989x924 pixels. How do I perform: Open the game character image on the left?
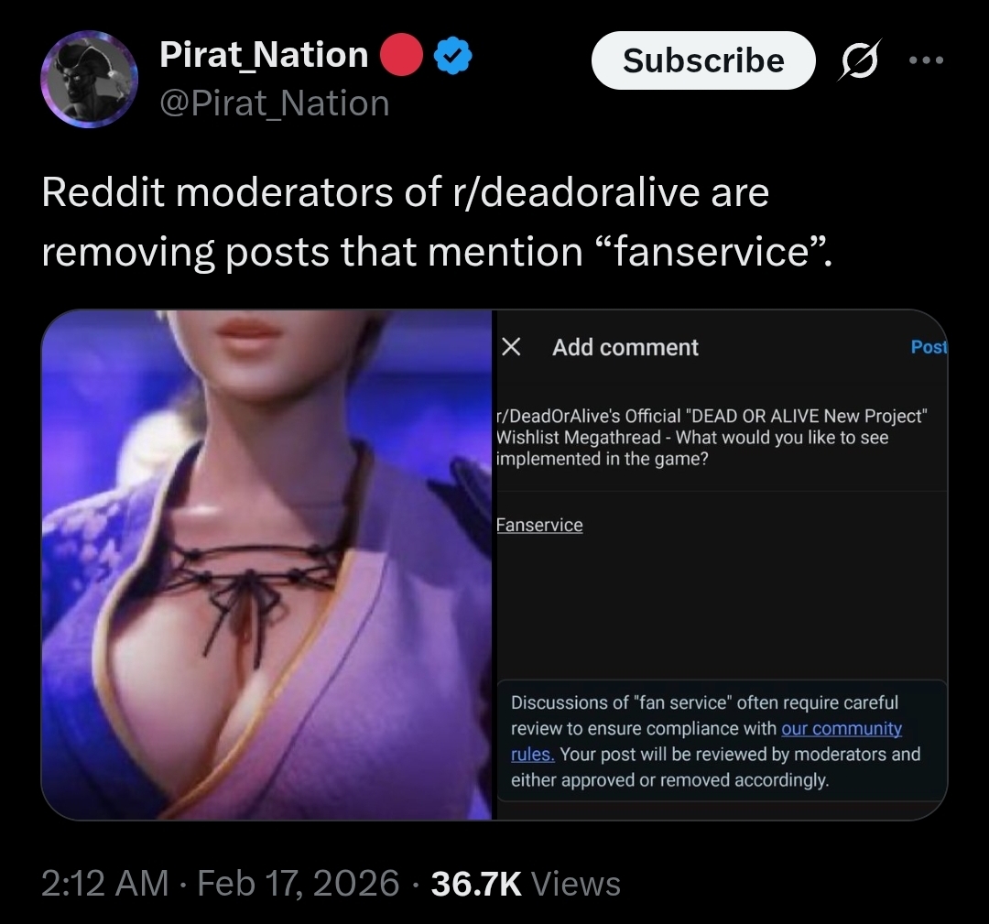click(x=266, y=565)
